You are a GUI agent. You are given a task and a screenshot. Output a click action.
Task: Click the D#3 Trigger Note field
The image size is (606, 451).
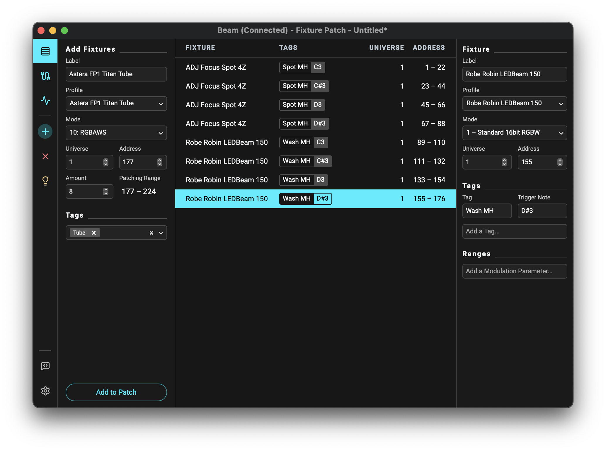coord(542,211)
